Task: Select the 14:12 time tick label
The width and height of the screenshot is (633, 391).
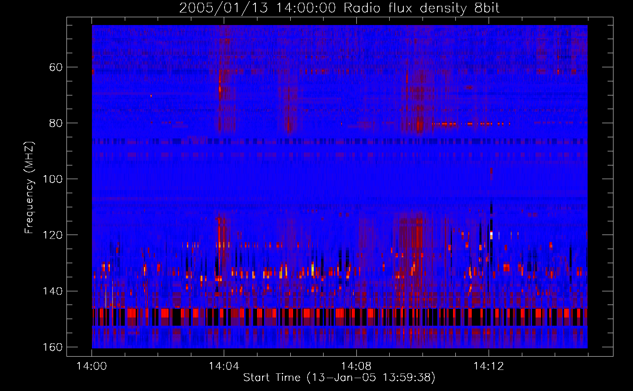Action: 488,366
